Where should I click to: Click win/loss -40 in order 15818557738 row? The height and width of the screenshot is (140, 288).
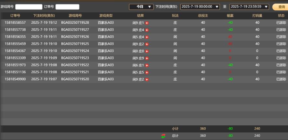point(230,30)
